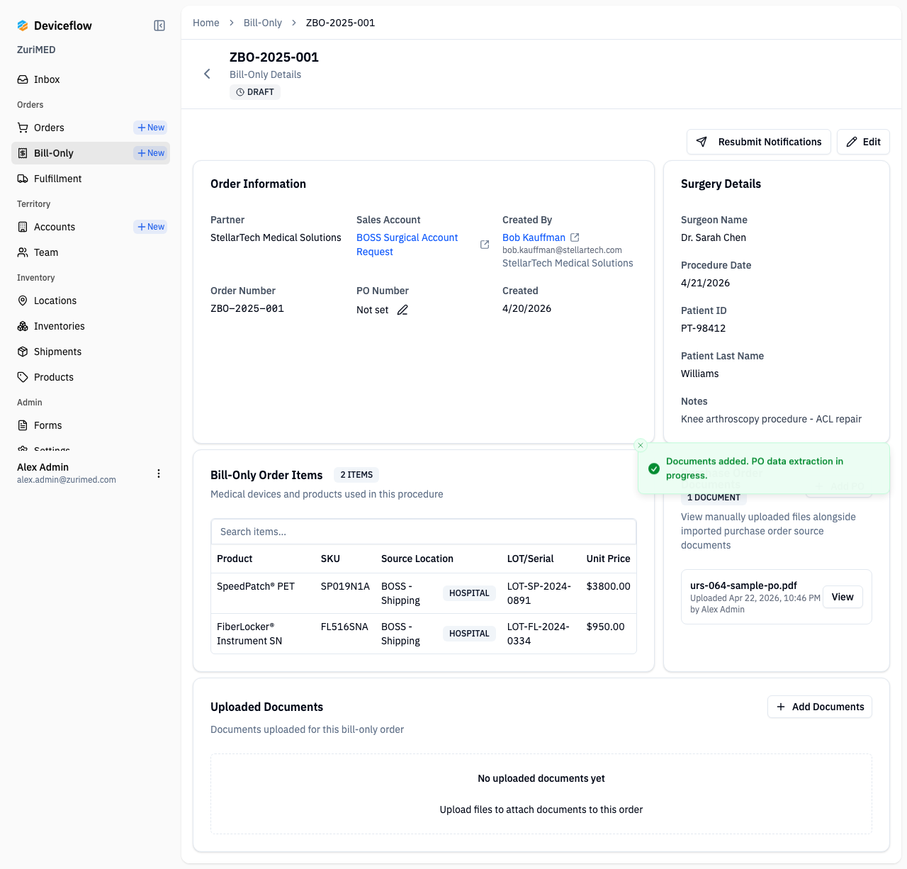The image size is (907, 869).
Task: Go to Bill-Only breadcrumb
Action: click(x=263, y=23)
